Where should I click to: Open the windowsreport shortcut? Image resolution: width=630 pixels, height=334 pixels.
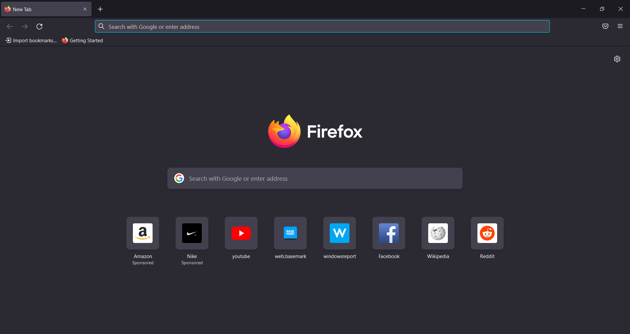pos(339,233)
